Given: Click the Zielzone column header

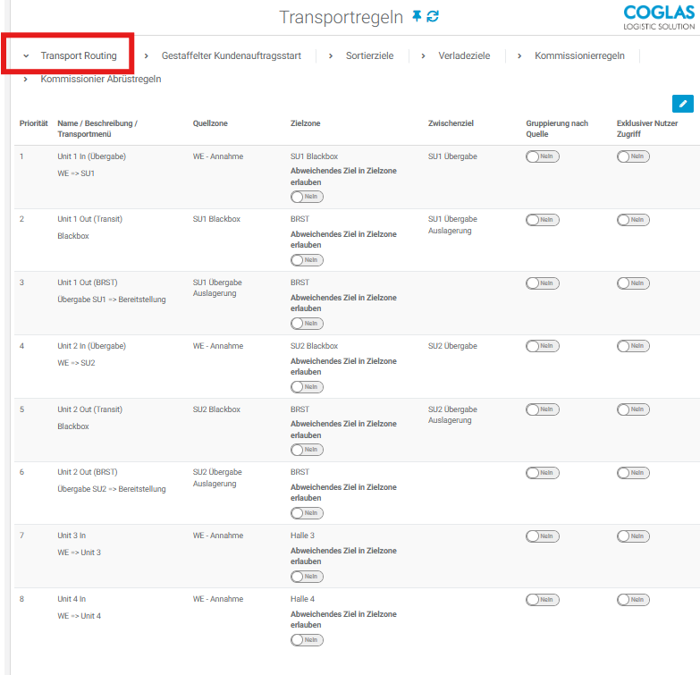Looking at the screenshot, I should tap(306, 123).
